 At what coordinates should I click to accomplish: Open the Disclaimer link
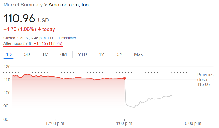[67, 38]
